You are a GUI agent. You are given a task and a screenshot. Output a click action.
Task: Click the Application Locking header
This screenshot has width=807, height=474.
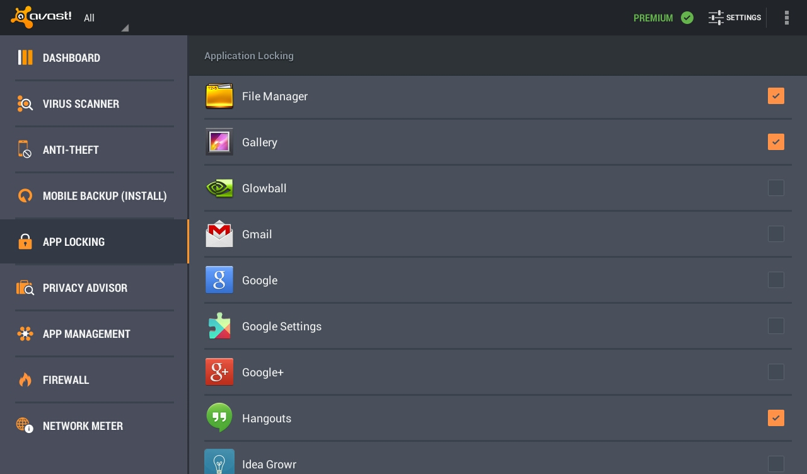(x=249, y=56)
